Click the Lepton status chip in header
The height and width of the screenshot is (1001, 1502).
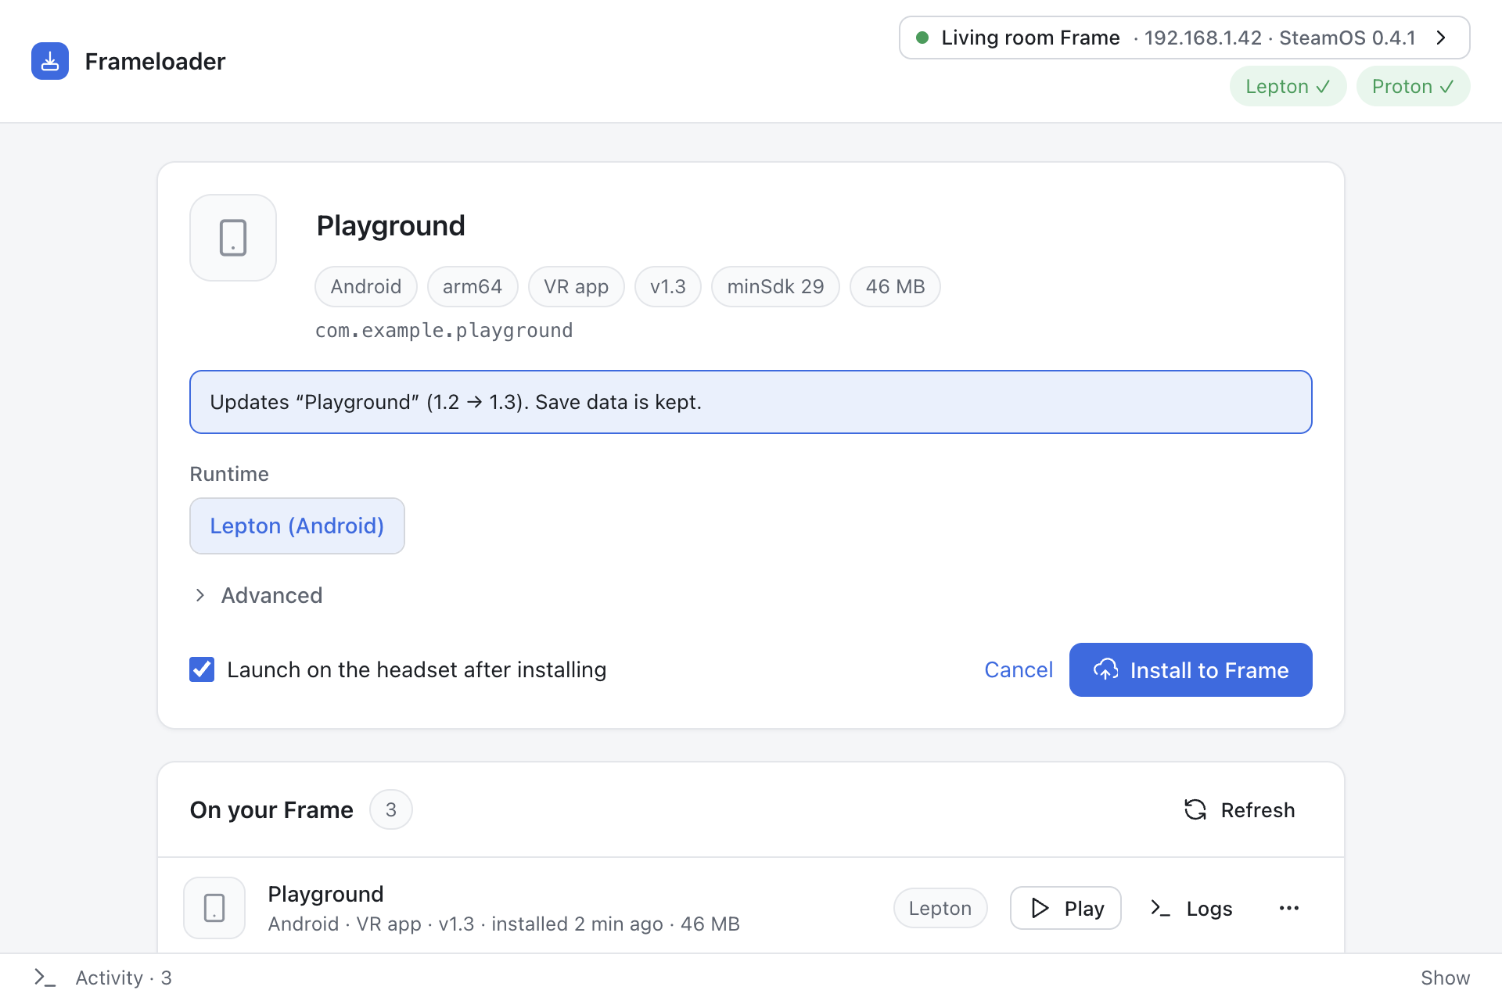[1288, 86]
